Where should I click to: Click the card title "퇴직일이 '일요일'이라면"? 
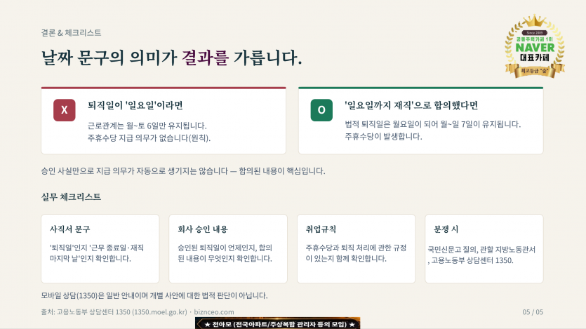coord(135,105)
